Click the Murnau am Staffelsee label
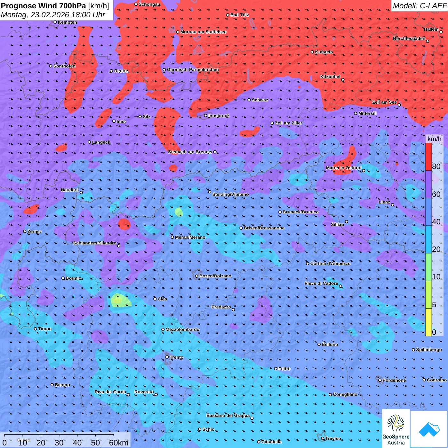448x448 pixels. [x=203, y=32]
